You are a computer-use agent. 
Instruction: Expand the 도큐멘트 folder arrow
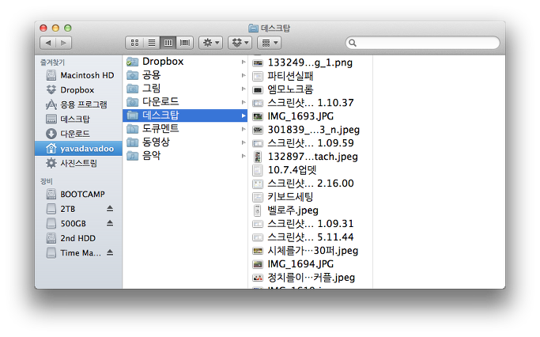(x=244, y=129)
